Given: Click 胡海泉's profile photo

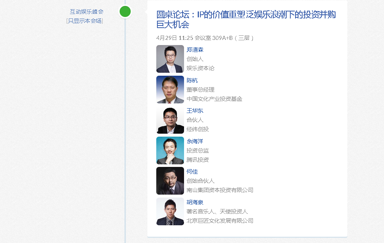Looking at the screenshot, I should [x=170, y=211].
